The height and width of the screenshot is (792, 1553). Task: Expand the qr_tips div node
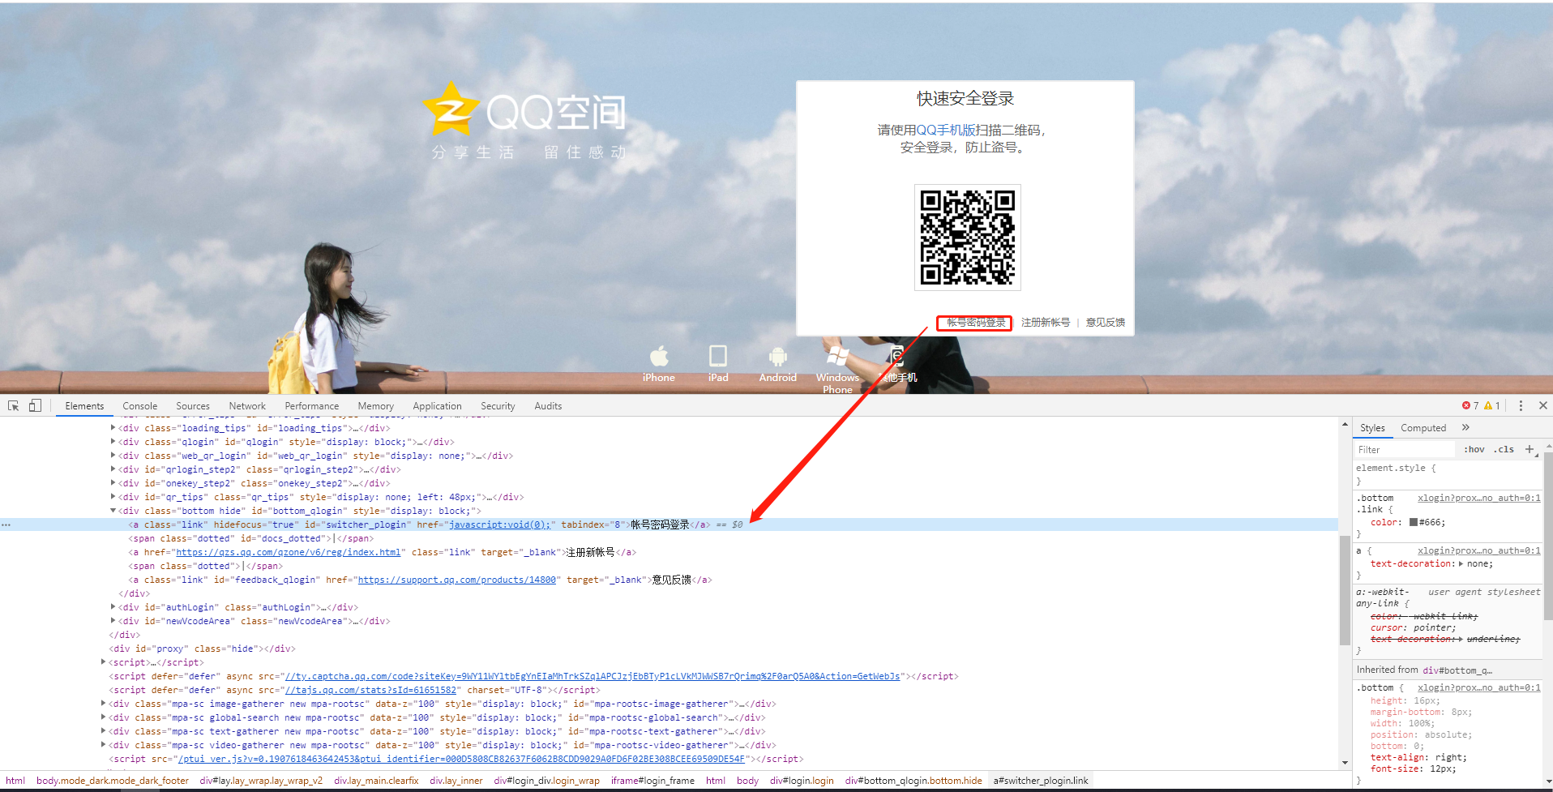tap(113, 497)
